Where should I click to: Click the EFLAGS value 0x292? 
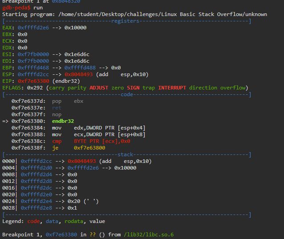(x=35, y=88)
